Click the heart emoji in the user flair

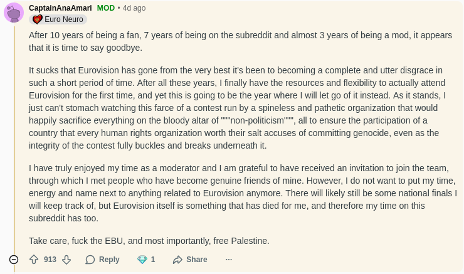click(37, 19)
